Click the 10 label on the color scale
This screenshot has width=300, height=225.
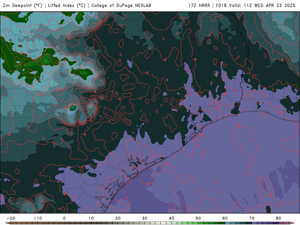pos(91,218)
